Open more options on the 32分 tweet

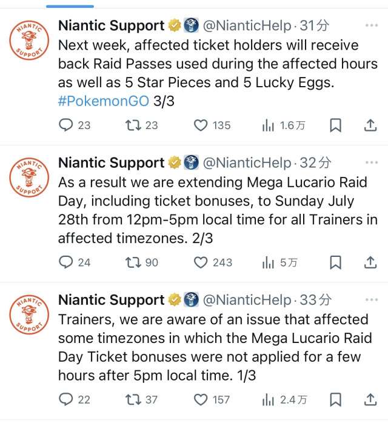pos(371,163)
